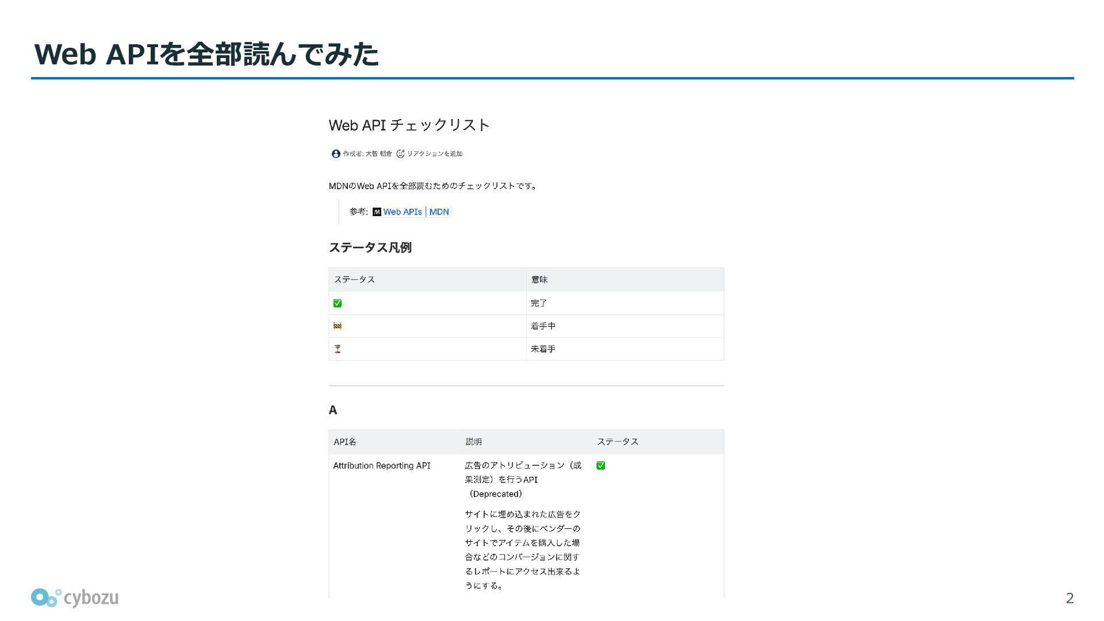Click the green checkmark in status legend
The image size is (1104, 621).
[338, 303]
